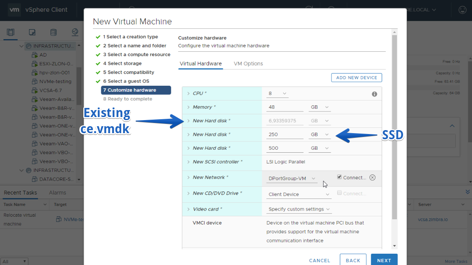The width and height of the screenshot is (472, 265).
Task: Open the CPU count dropdown
Action: (277, 94)
